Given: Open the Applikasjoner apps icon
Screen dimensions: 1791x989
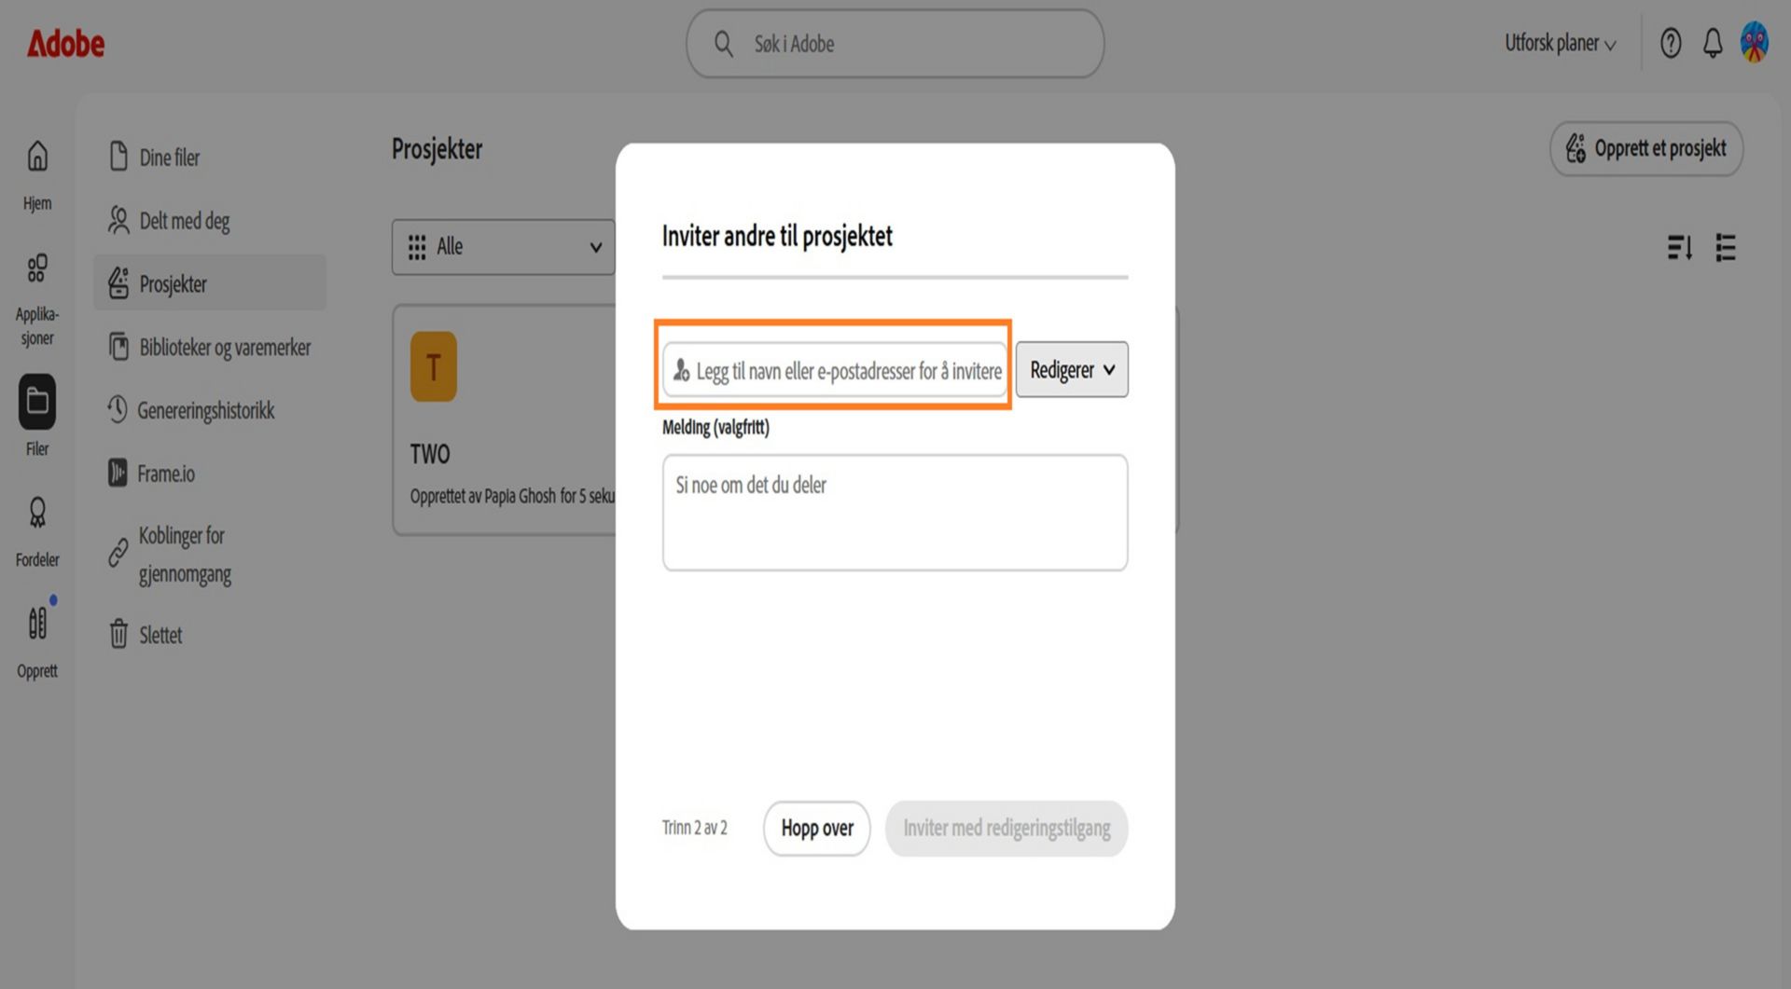Looking at the screenshot, I should [37, 268].
